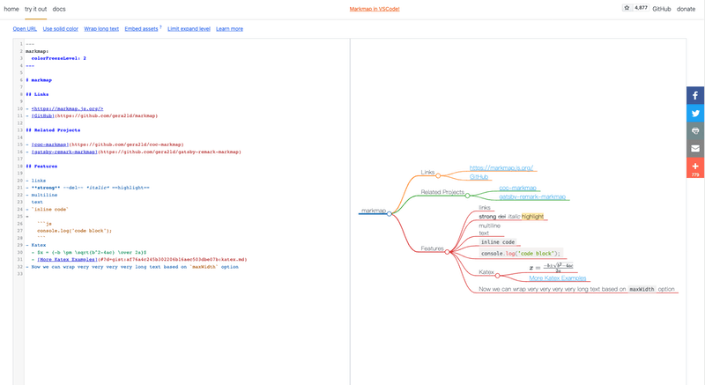Open the Learn more link
Image resolution: width=705 pixels, height=385 pixels.
point(229,29)
